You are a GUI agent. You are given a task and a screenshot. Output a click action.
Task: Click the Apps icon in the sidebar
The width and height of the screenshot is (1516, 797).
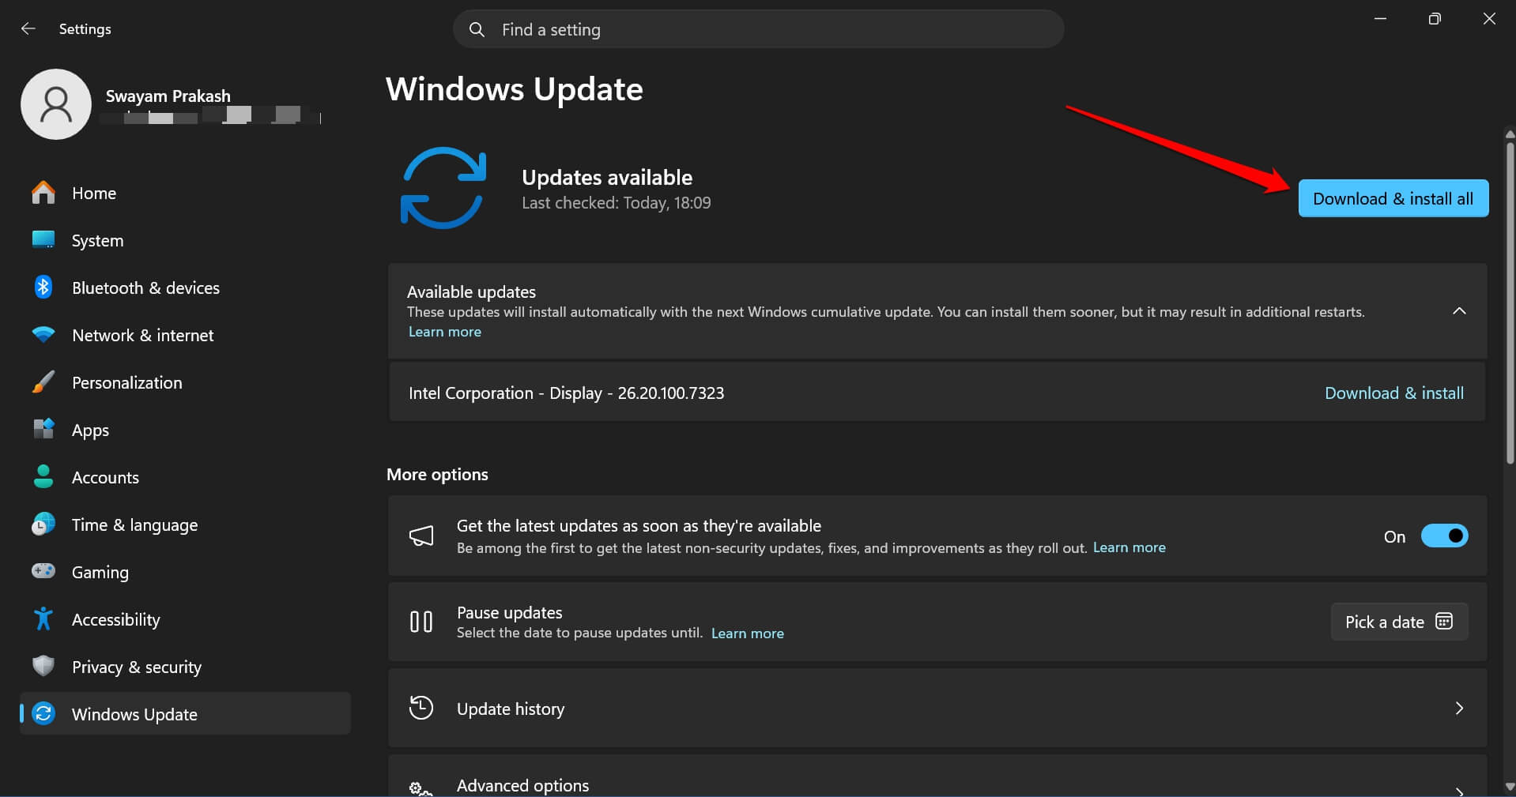click(43, 429)
